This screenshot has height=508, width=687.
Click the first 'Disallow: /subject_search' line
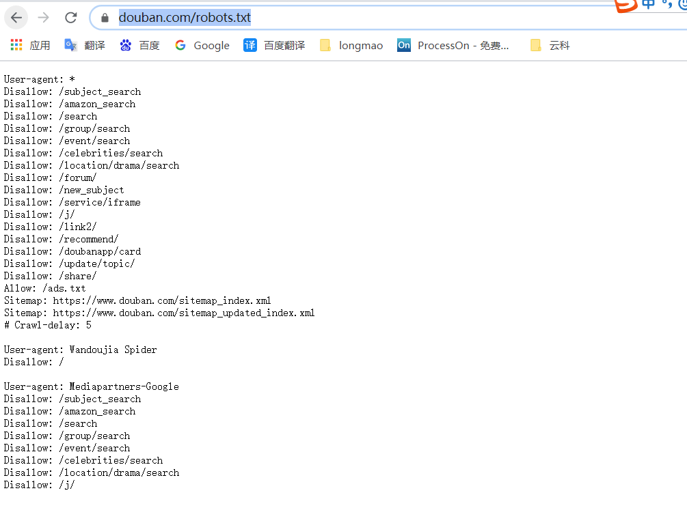pos(72,91)
